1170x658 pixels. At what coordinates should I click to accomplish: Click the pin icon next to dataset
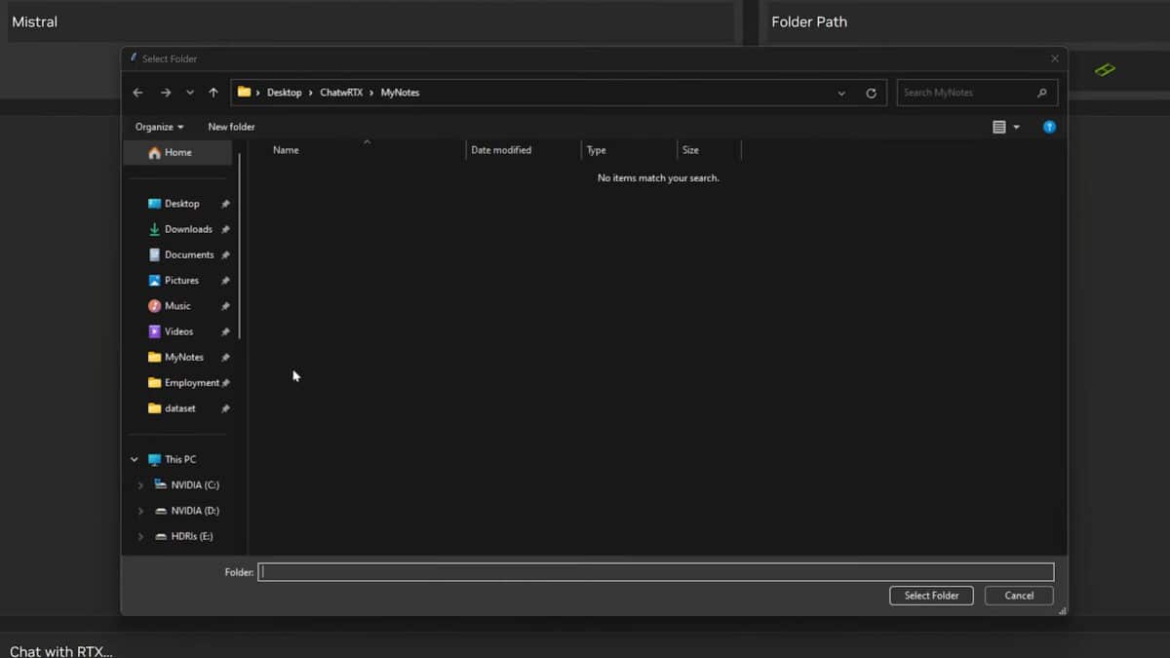coord(225,408)
